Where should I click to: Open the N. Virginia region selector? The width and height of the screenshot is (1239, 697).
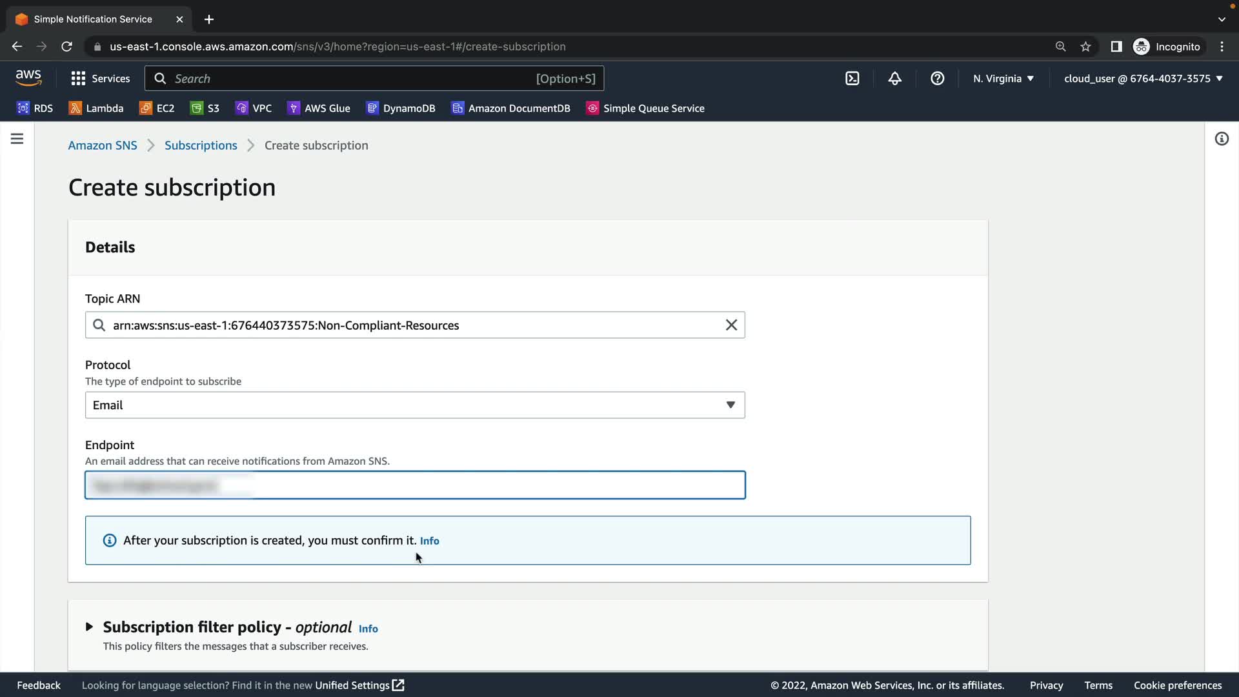pyautogui.click(x=1003, y=79)
